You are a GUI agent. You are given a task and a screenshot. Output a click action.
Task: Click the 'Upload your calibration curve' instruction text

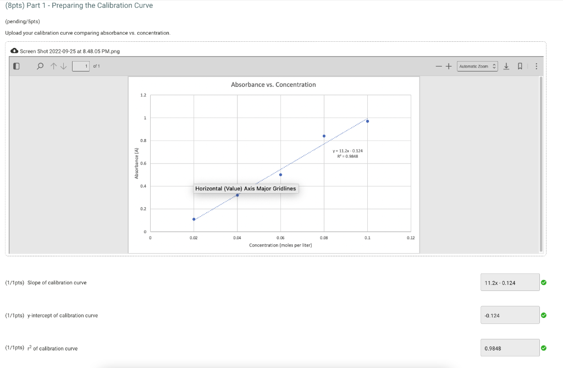[87, 32]
